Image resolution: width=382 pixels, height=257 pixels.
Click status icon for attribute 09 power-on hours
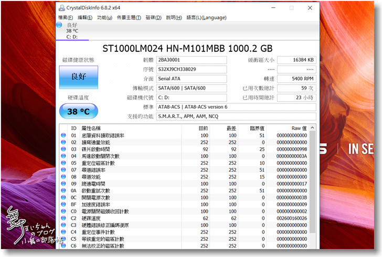pos(63,184)
